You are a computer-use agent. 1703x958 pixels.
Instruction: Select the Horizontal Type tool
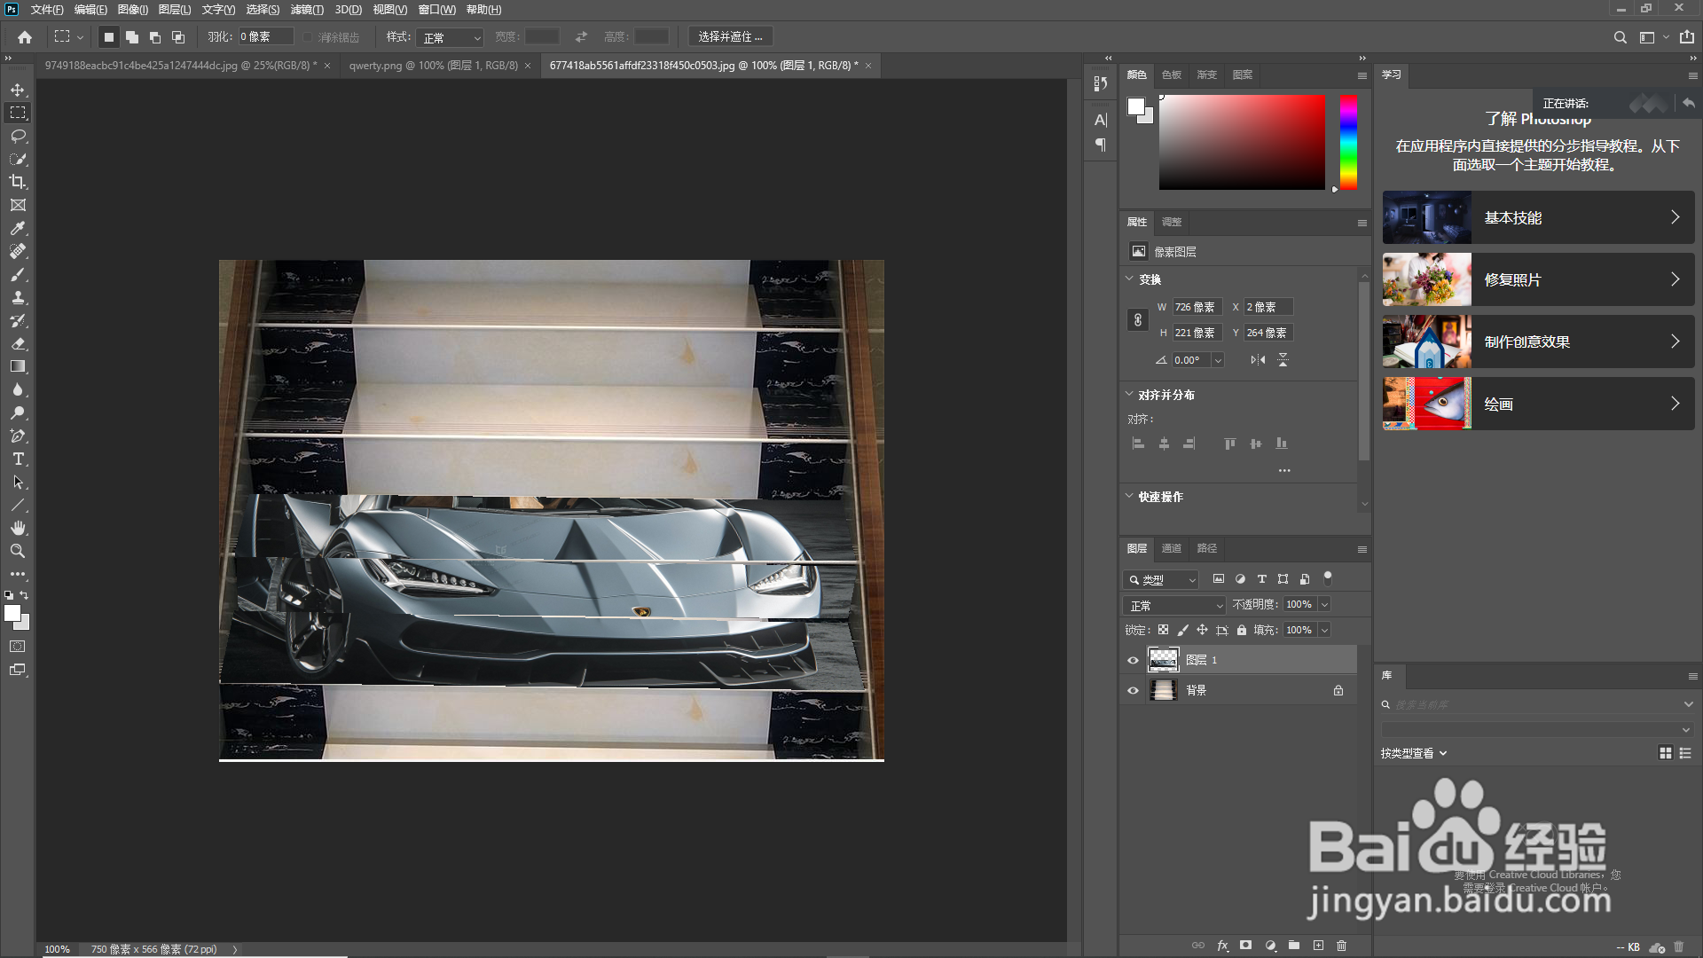coord(18,459)
